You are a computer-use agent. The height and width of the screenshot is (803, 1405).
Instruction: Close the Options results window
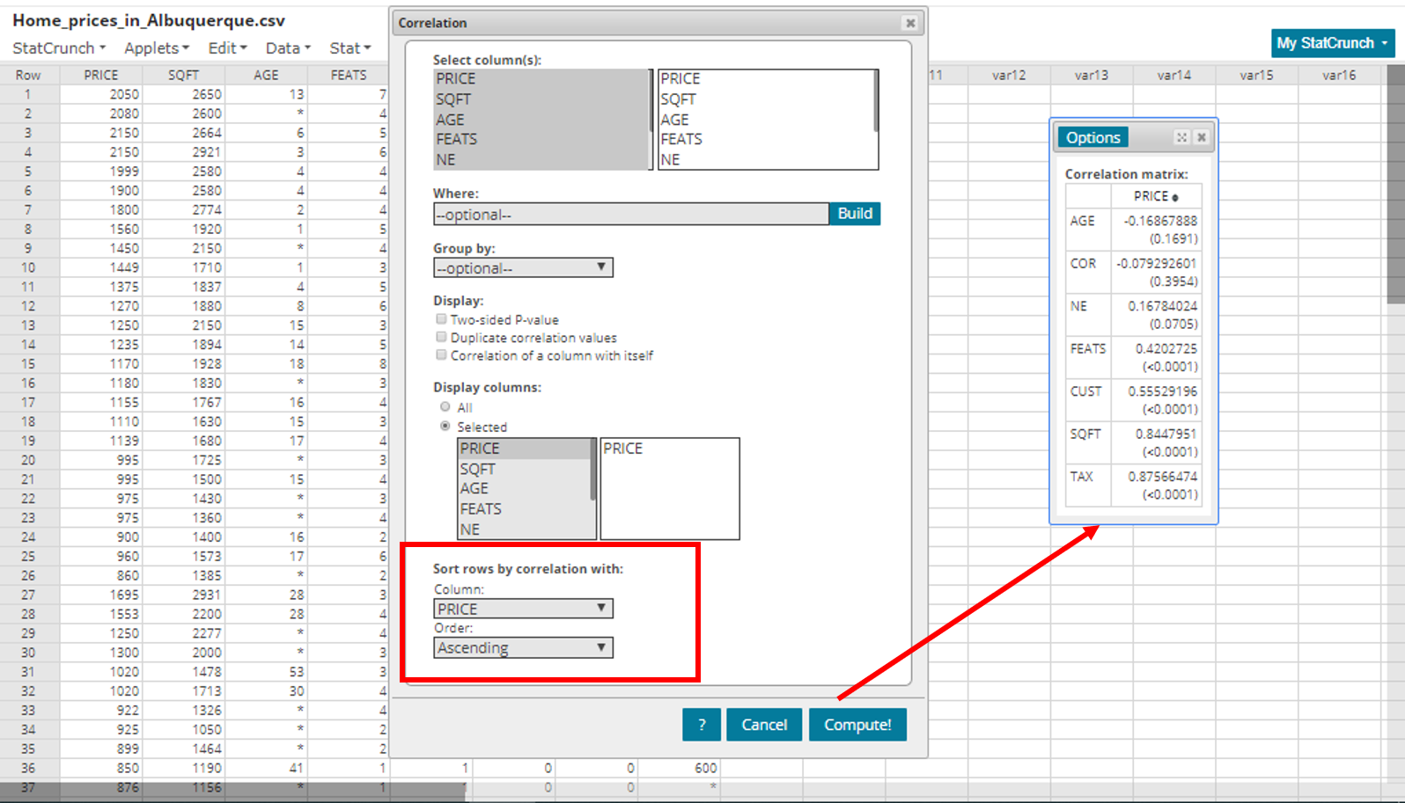click(x=1202, y=137)
